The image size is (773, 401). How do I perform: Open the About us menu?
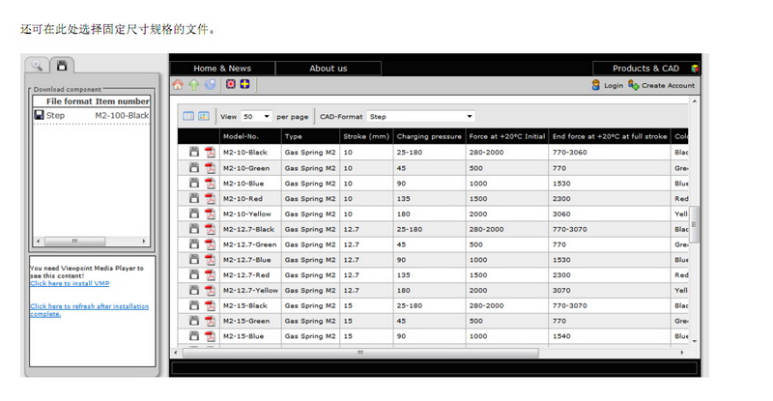pyautogui.click(x=329, y=69)
